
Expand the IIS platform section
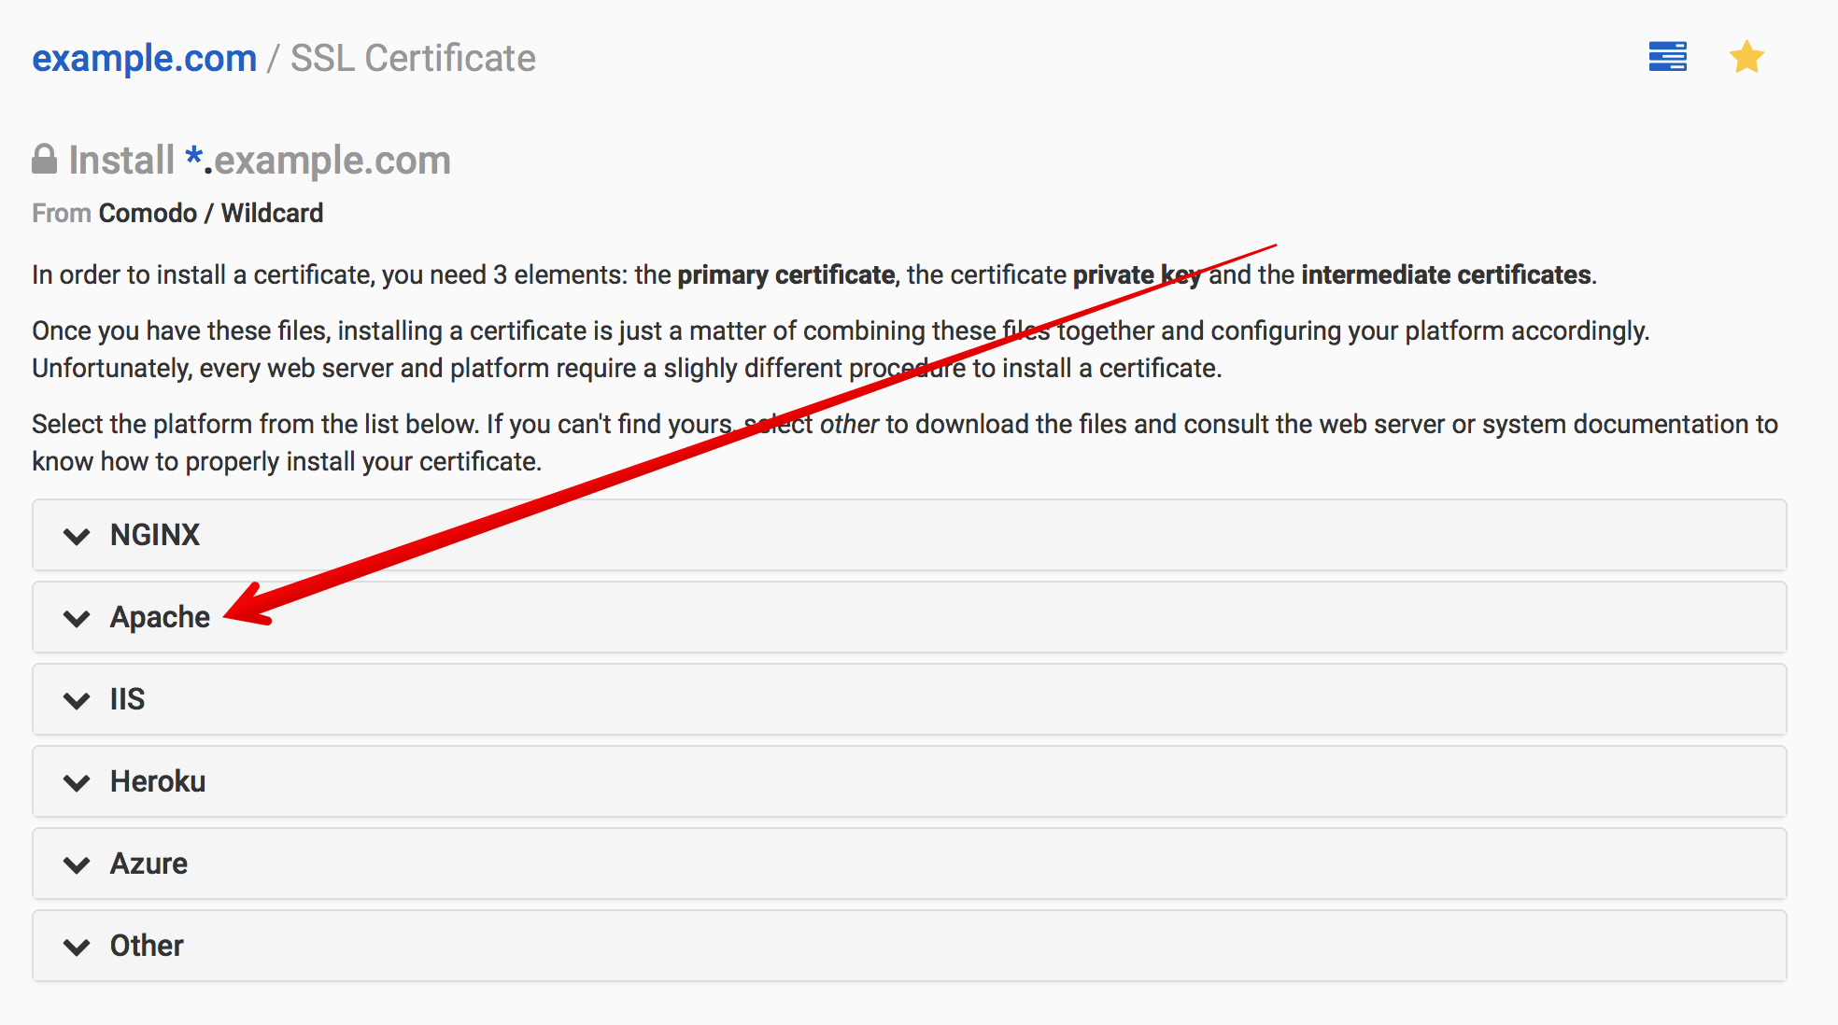click(x=909, y=699)
